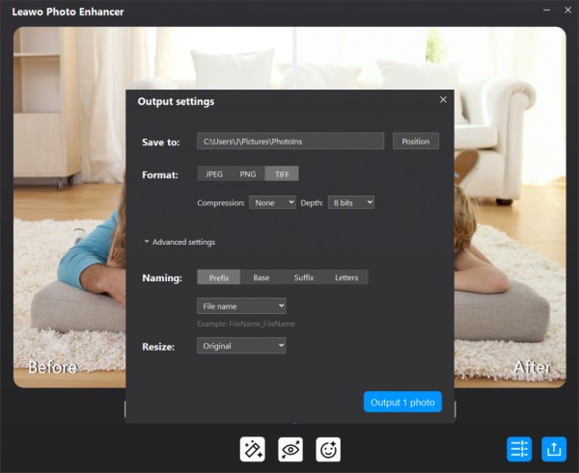This screenshot has width=579, height=473.
Task: Close the Leawo Photo Enhancer window
Action: (x=568, y=11)
